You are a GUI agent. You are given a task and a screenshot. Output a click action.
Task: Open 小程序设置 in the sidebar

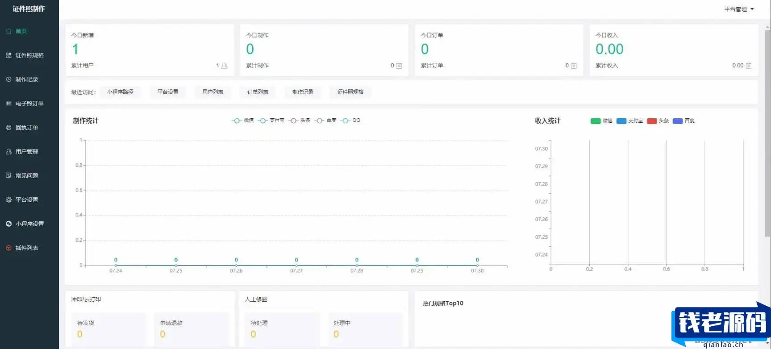(29, 224)
